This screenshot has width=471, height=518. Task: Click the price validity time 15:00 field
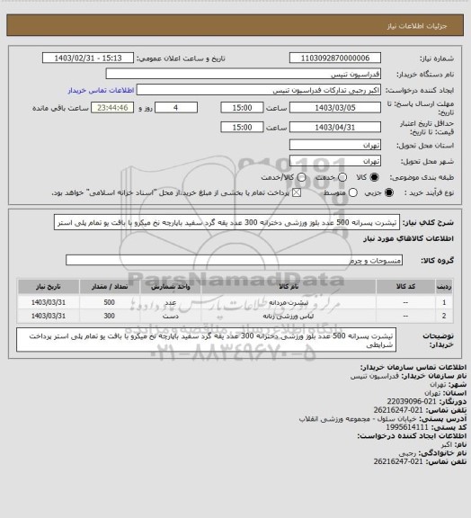tap(242, 127)
